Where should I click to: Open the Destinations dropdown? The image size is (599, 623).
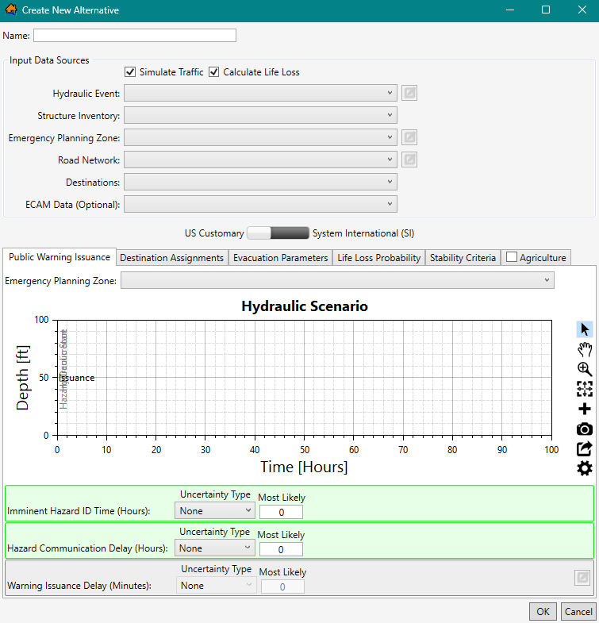(260, 182)
